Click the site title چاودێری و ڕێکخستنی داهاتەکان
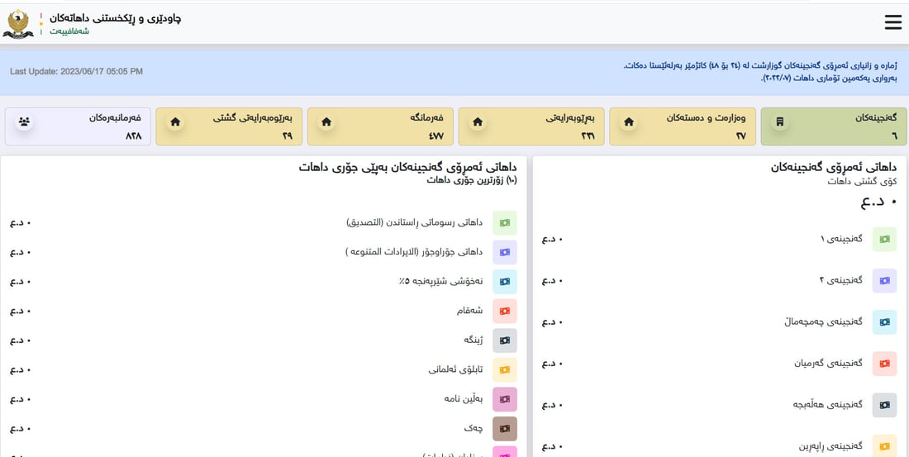 point(116,18)
